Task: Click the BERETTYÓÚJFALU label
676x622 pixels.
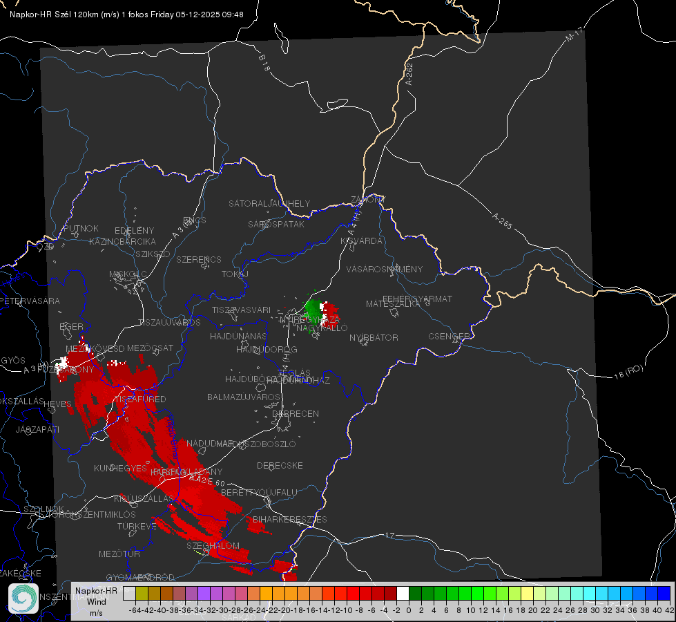Action: tap(259, 492)
